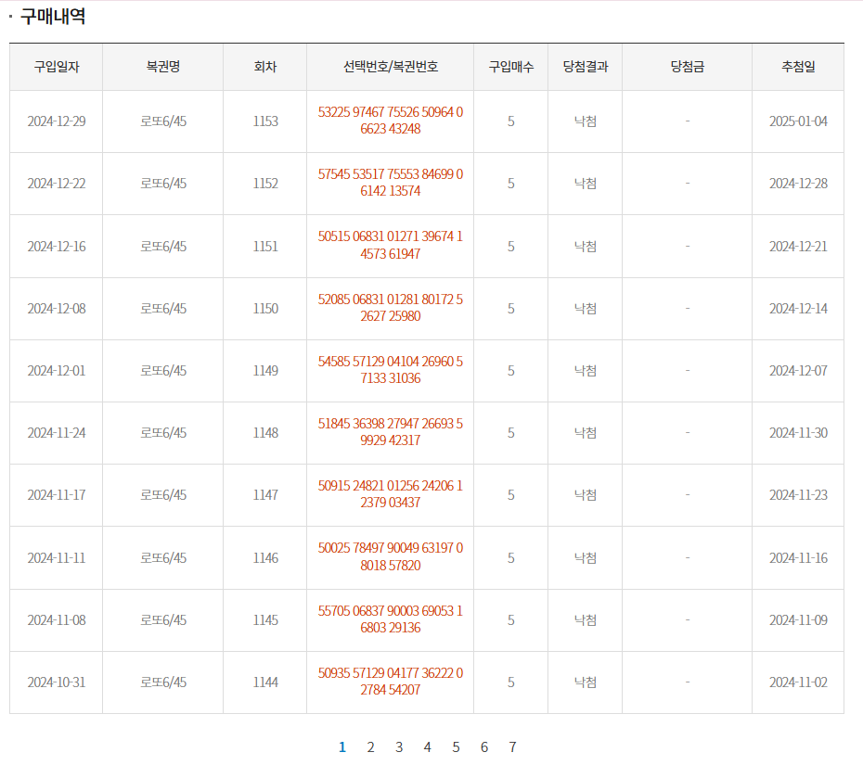Viewport: 863px width, 778px height.
Task: Navigate to last page 7
Action: (x=512, y=747)
